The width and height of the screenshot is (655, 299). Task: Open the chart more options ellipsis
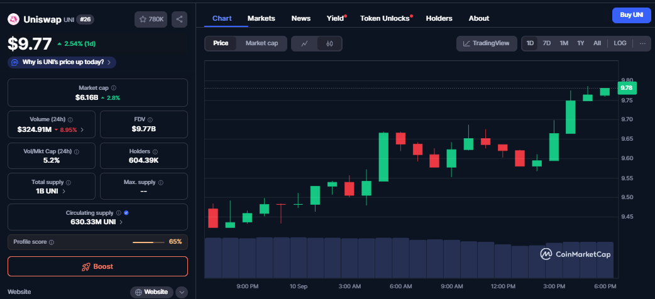642,43
